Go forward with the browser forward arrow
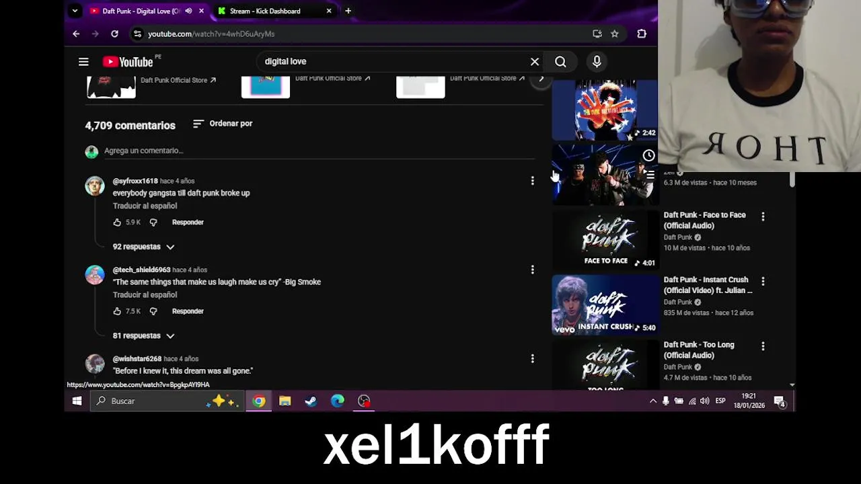Screen dimensions: 861x484 (95, 34)
